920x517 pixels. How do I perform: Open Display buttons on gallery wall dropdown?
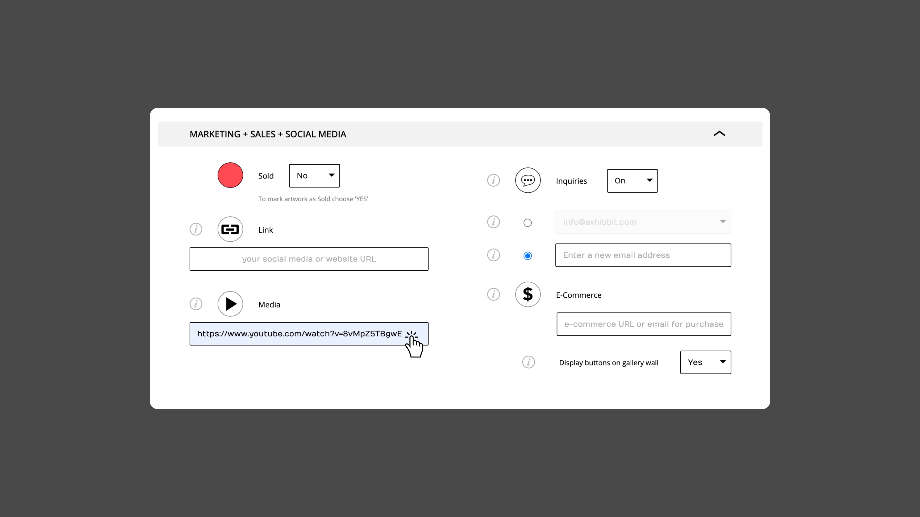coord(705,362)
